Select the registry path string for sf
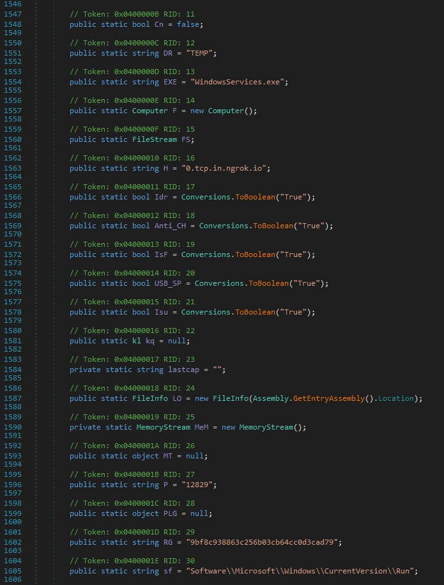The image size is (444, 585). [300, 571]
